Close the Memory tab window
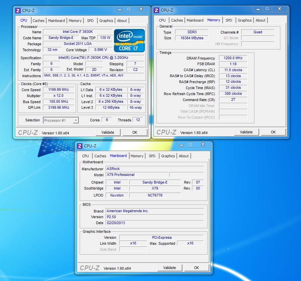 [x=280, y=9]
